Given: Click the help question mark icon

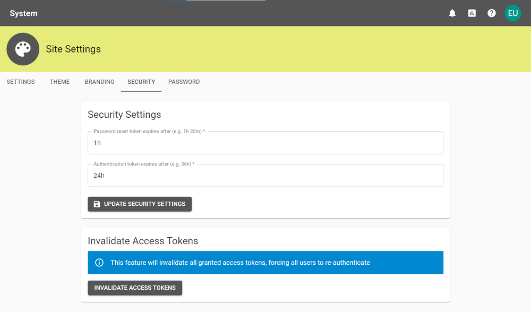Looking at the screenshot, I should click(x=491, y=13).
